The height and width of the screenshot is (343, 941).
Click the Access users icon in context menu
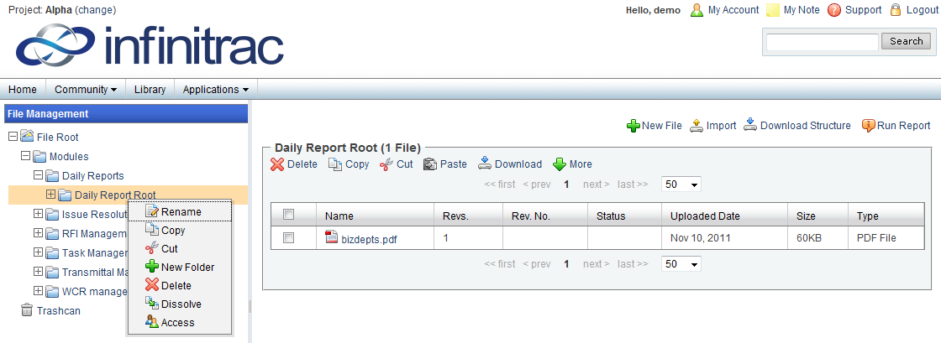point(152,322)
